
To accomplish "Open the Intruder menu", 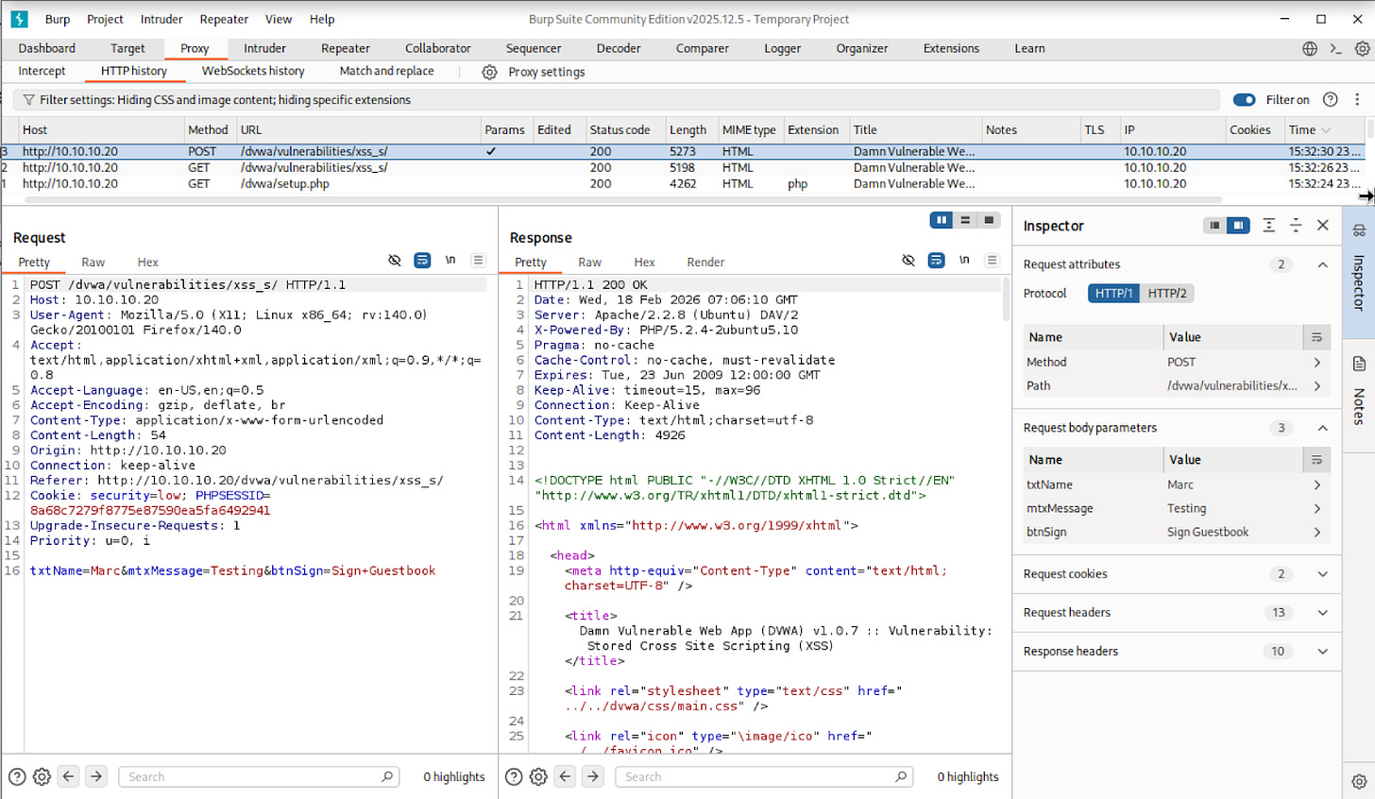I will [161, 19].
